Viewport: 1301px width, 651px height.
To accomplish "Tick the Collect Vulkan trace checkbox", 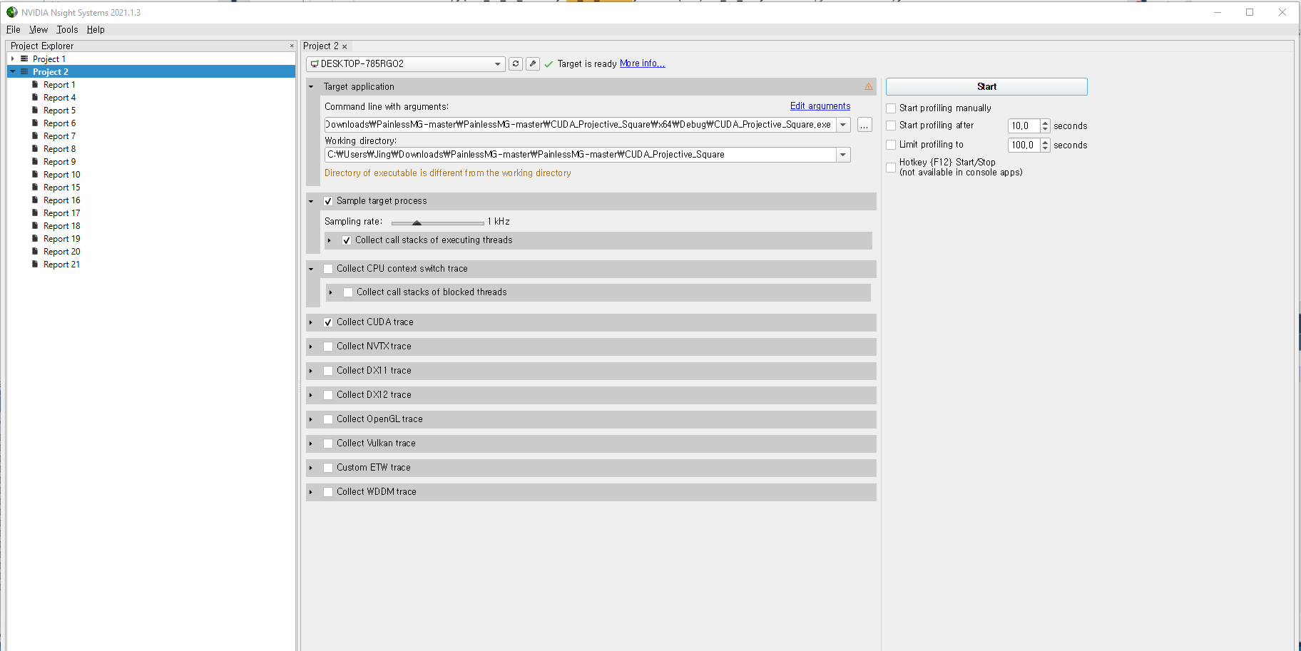I will 328,444.
